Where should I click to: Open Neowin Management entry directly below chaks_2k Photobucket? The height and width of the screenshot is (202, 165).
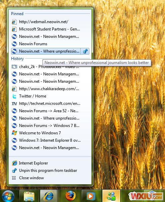click(x=50, y=74)
